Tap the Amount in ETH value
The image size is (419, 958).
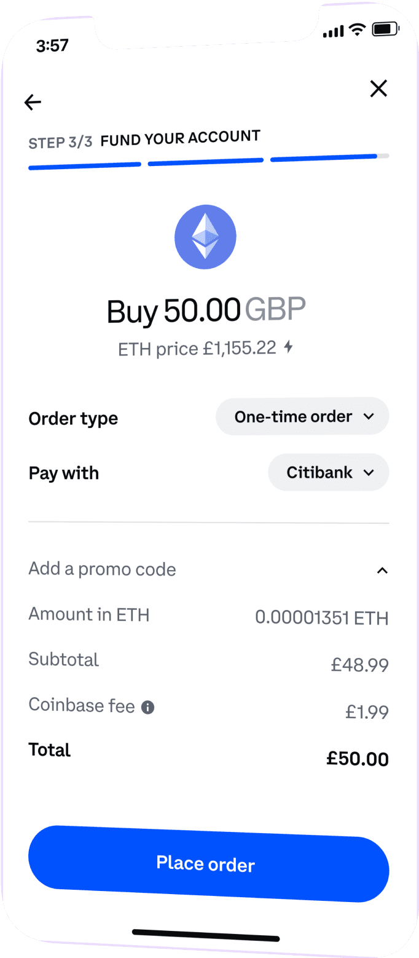[321, 617]
